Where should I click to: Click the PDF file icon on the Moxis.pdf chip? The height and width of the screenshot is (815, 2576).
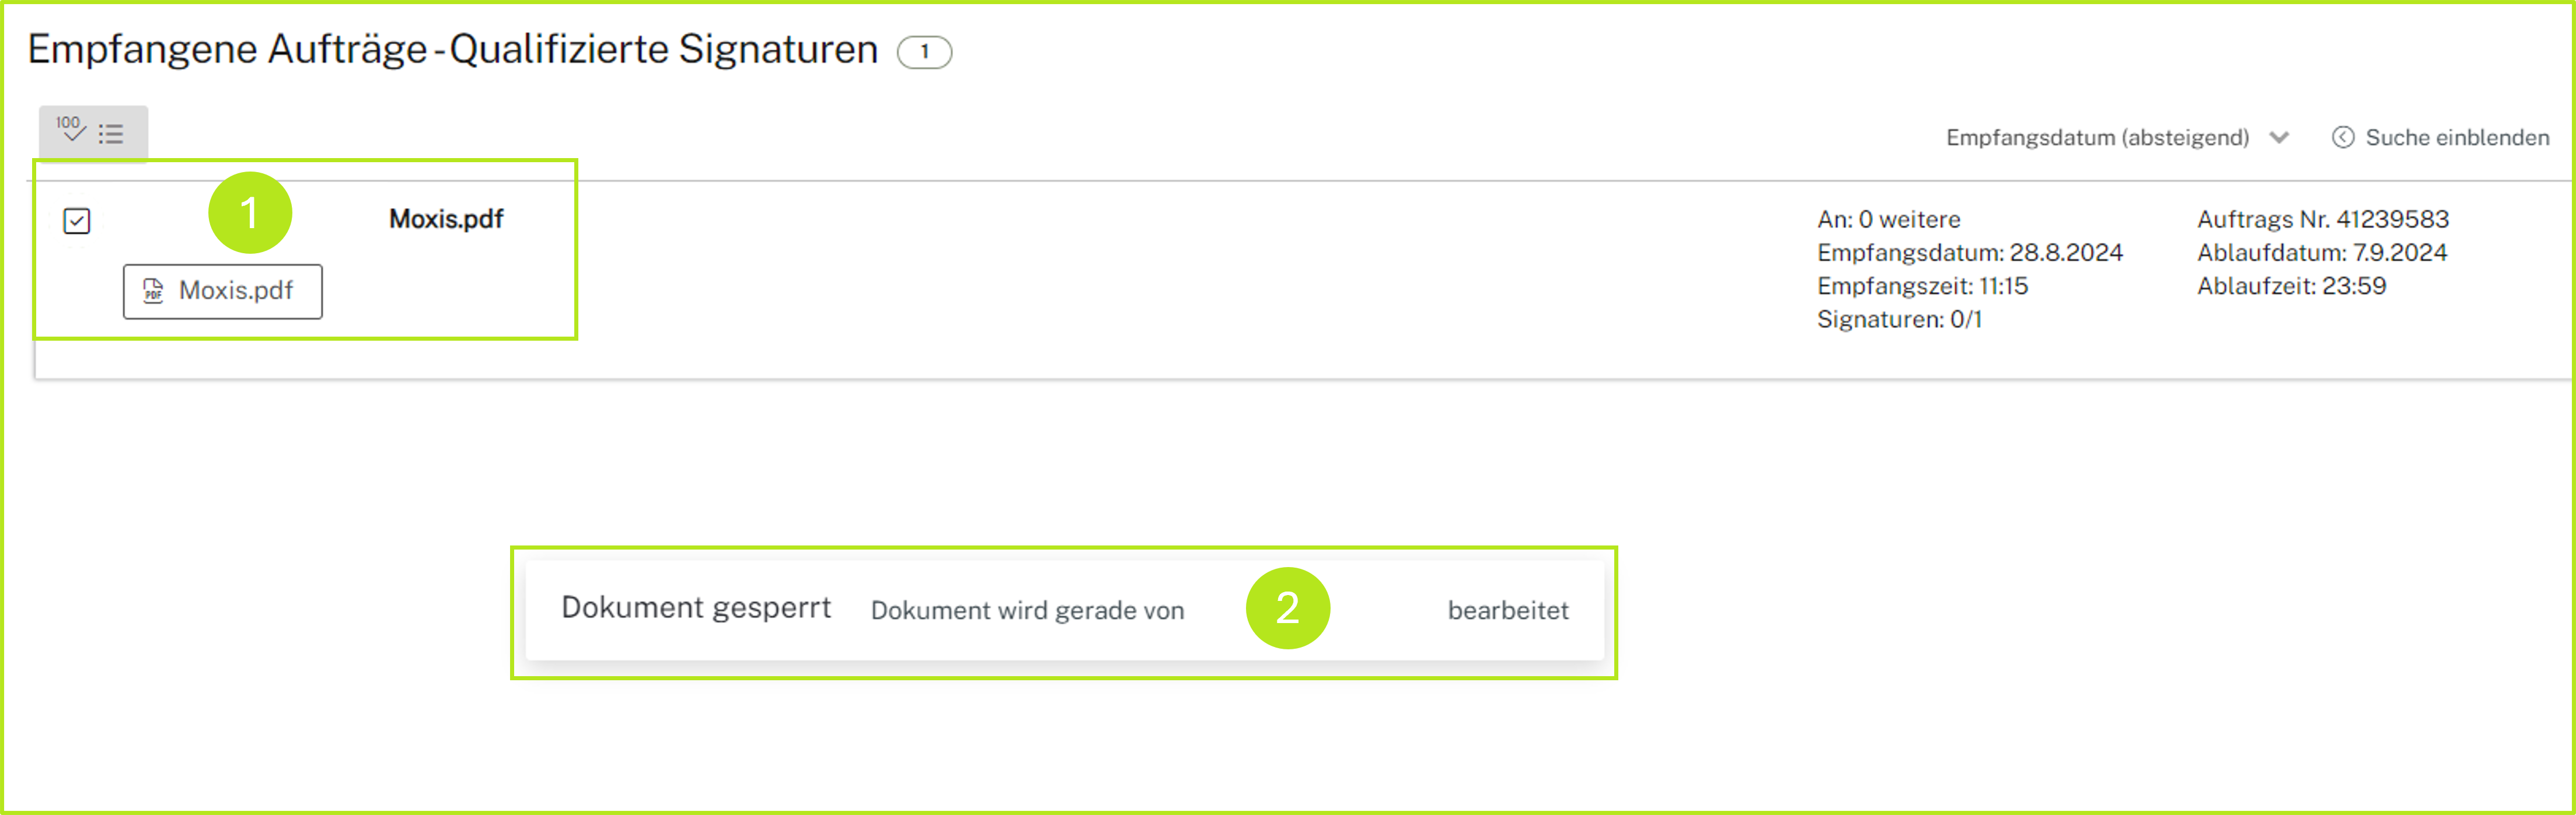(152, 292)
